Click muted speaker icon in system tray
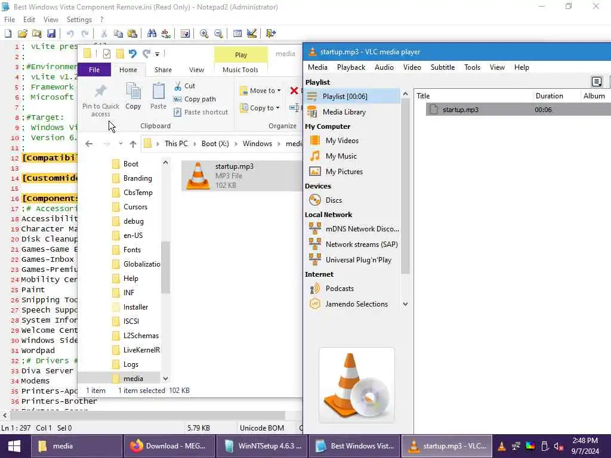611x458 pixels. click(558, 446)
